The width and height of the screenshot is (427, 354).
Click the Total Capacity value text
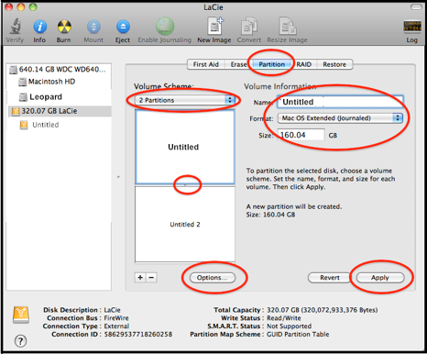323,310
